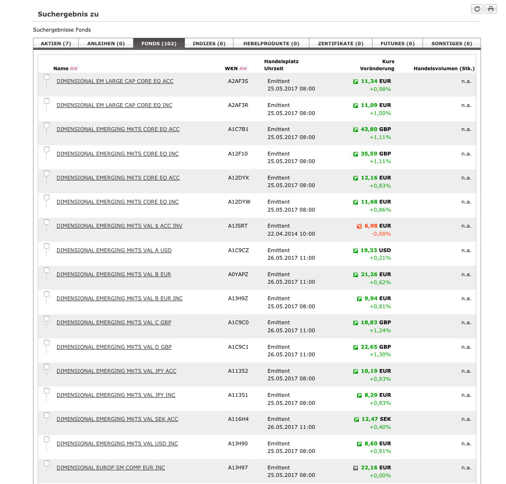Open DIMENSIONAL EMERGING MKTS VAL SEK ACC
Screen dimensions: 506x484
(x=117, y=419)
